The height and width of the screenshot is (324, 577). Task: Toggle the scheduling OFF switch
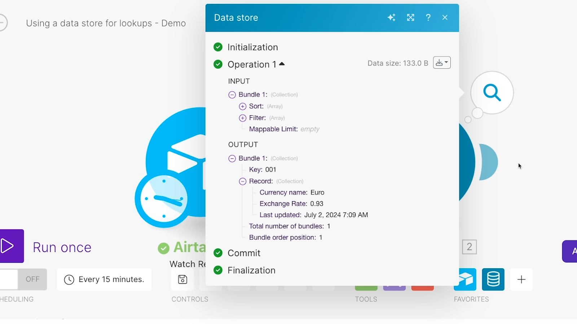pyautogui.click(x=23, y=279)
